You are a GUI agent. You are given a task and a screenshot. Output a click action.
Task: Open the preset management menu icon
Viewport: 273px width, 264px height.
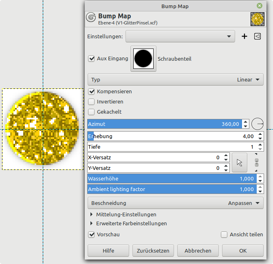[x=257, y=36]
